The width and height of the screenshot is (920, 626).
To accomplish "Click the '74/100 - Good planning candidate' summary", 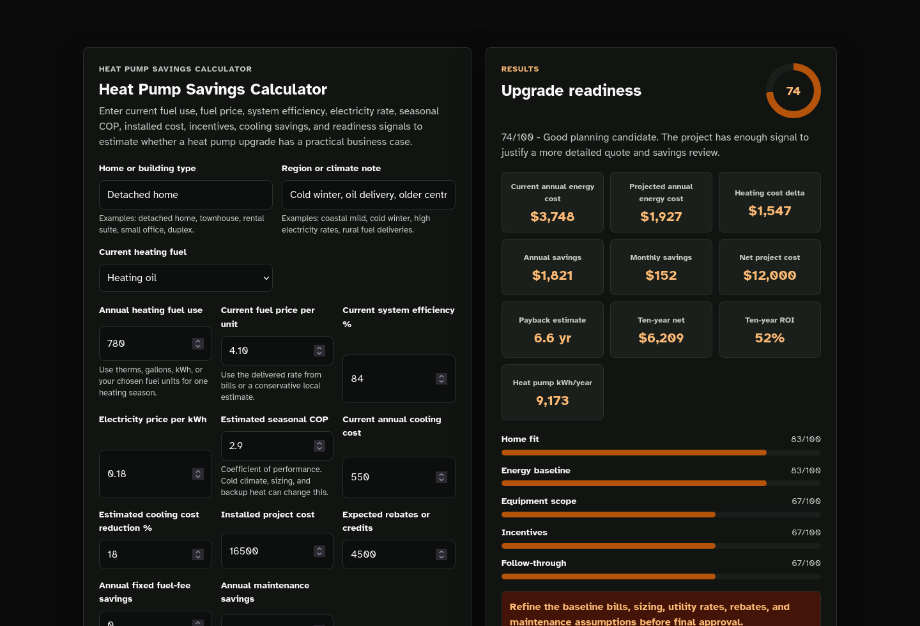I will (x=655, y=145).
